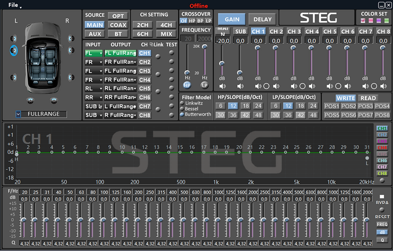The image size is (393, 251).
Task: Toggle gain link circle between CH 5 and CH 6
Action: click(x=338, y=86)
